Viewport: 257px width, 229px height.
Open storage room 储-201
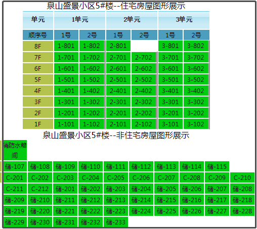click(65, 189)
